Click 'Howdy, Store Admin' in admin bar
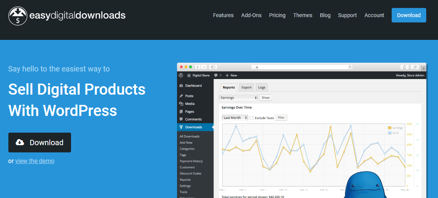The width and height of the screenshot is (438, 198). pos(410,75)
